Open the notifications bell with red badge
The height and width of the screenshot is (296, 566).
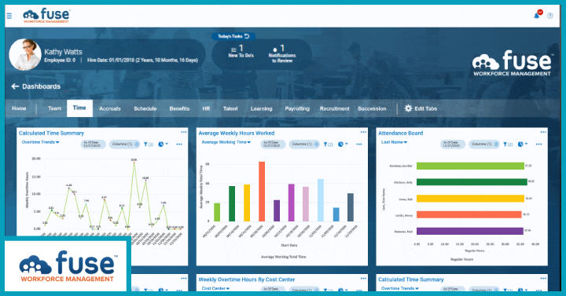tap(538, 15)
